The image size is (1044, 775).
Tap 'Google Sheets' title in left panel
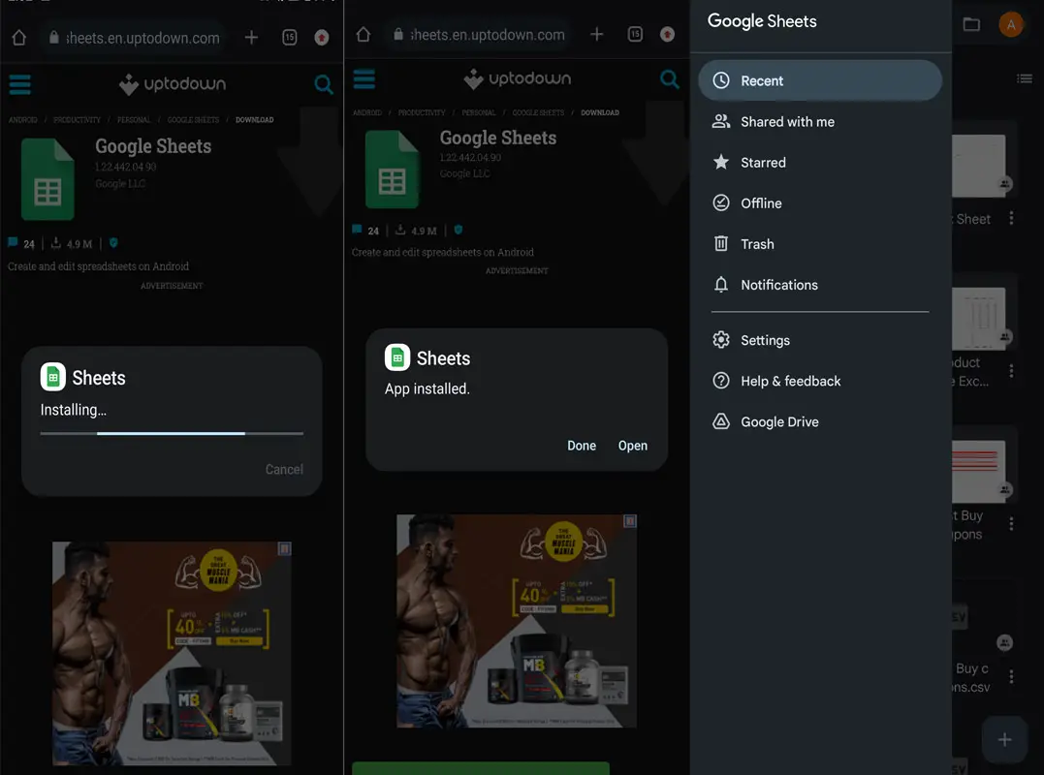pos(153,146)
